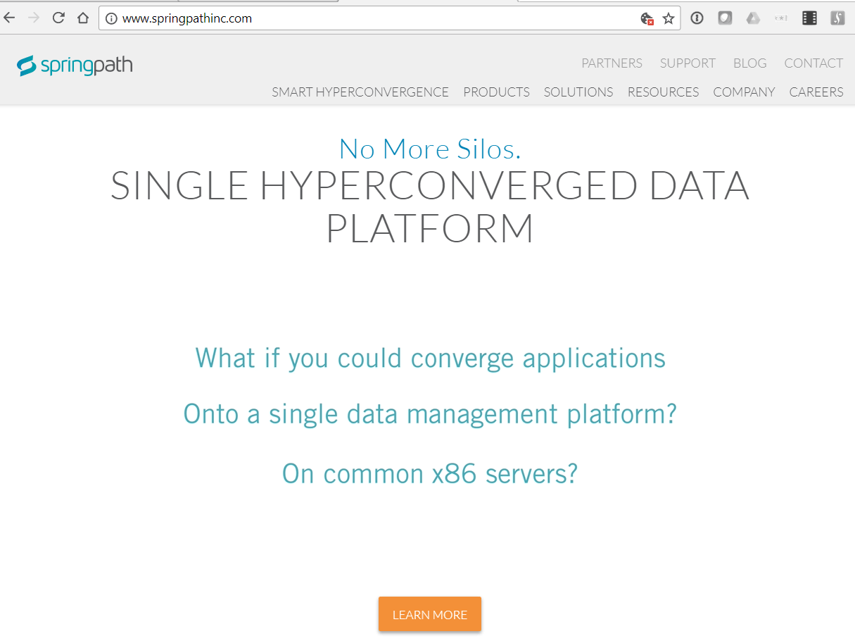Click the Google Drive extension icon
The height and width of the screenshot is (641, 855).
tap(752, 18)
